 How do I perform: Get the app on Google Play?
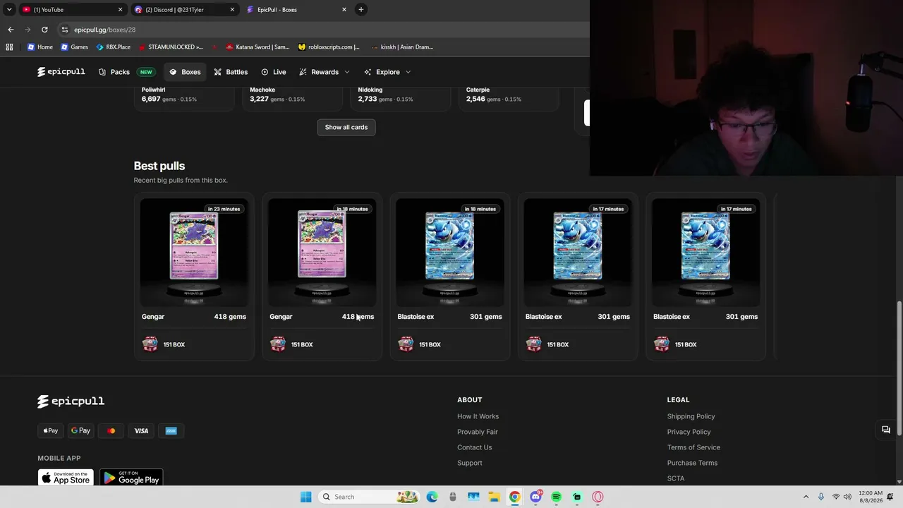[131, 478]
